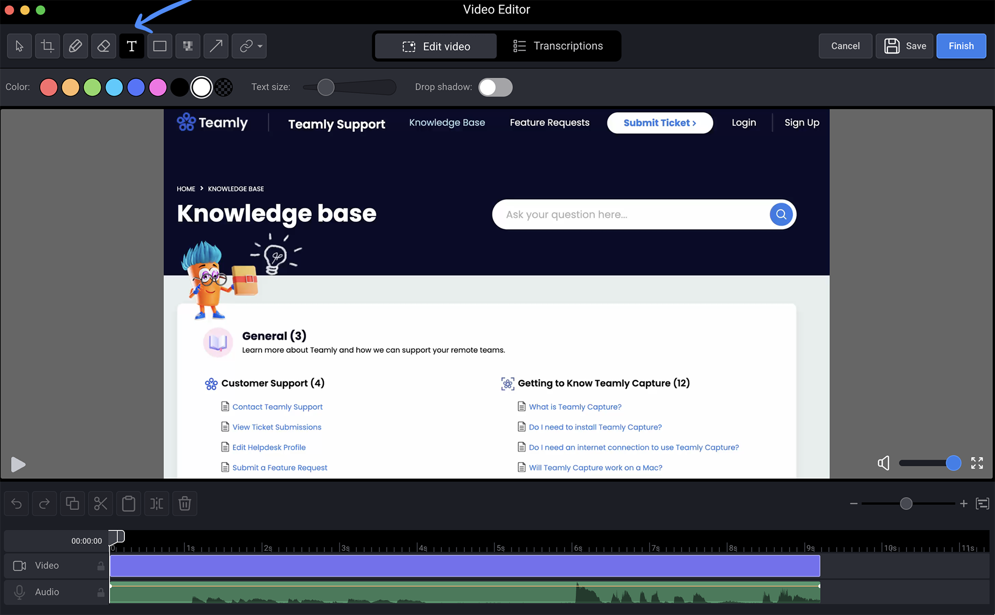Select the Text tool
Viewport: 995px width, 615px height.
coord(132,46)
